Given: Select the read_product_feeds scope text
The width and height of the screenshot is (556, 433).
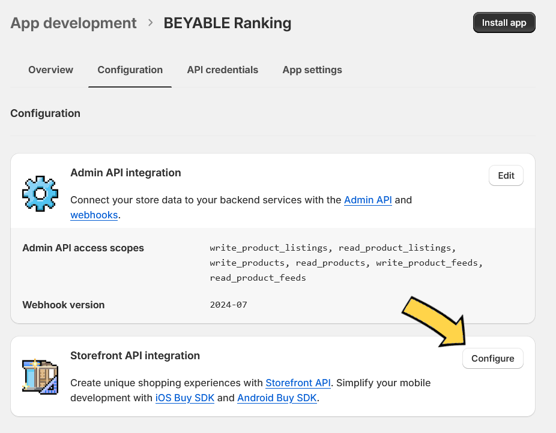Looking at the screenshot, I should (258, 278).
